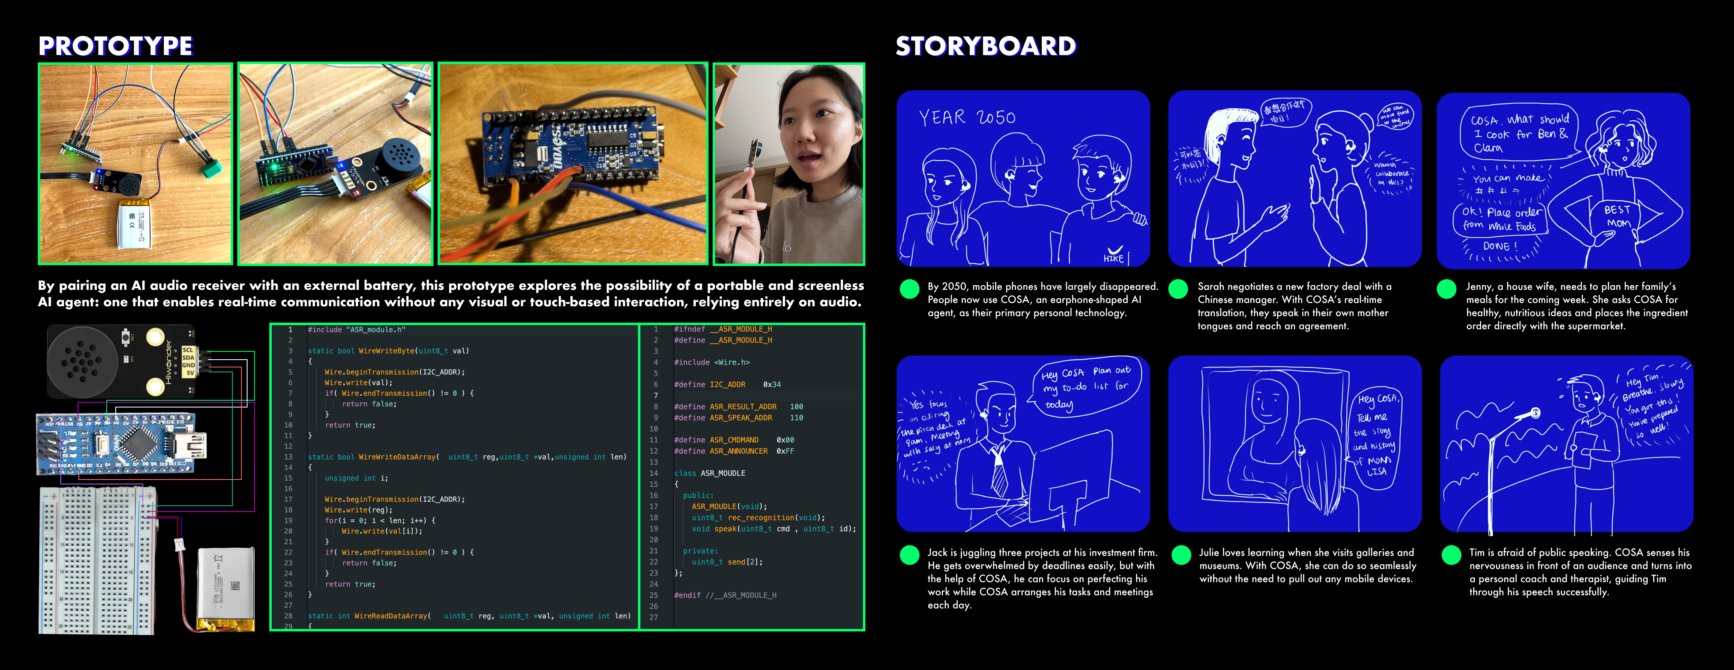Click the Mona Lisa gallery storyboard panel
Screen dimensions: 1734x670
point(1294,444)
